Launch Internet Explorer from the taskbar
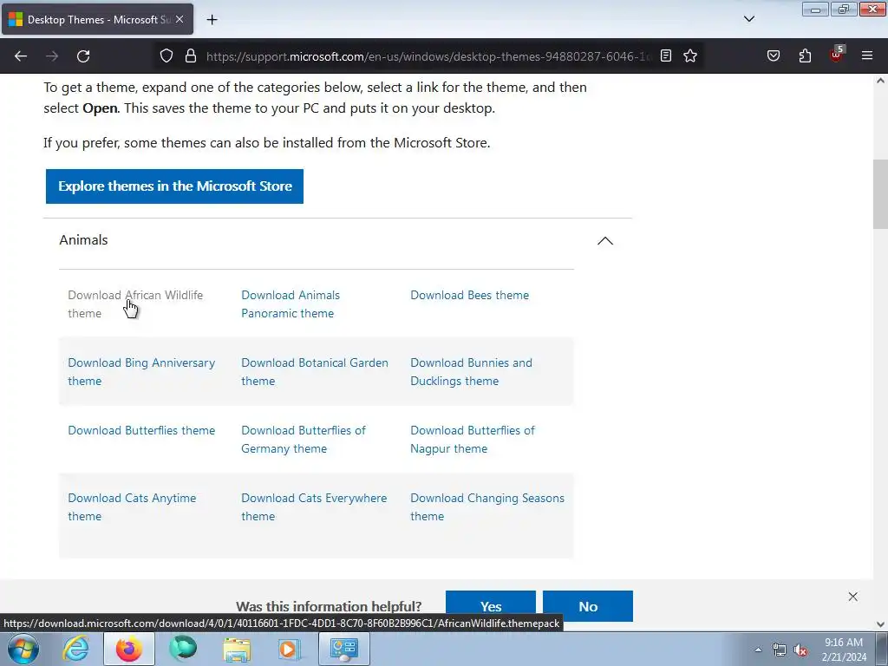 pos(75,649)
